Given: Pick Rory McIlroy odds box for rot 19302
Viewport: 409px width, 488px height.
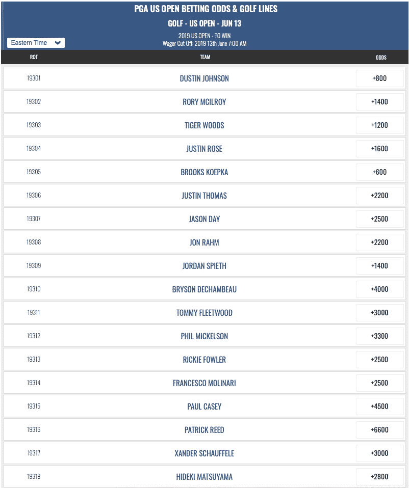Looking at the screenshot, I should click(x=380, y=101).
